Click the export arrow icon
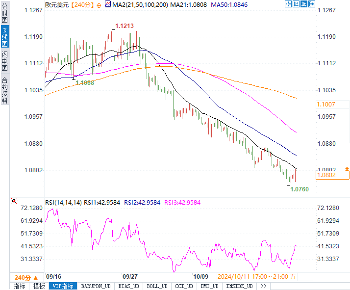350x290 pixels. (x=312, y=4)
